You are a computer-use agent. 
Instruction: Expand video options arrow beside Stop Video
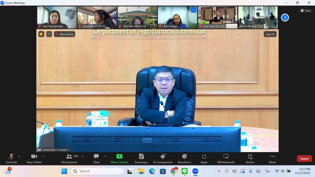click(x=43, y=156)
